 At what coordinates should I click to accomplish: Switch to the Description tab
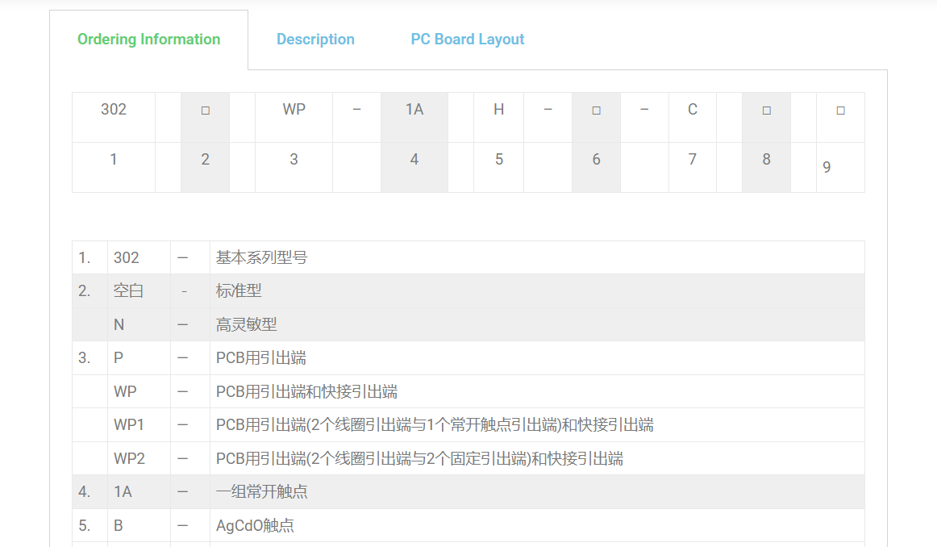(315, 40)
